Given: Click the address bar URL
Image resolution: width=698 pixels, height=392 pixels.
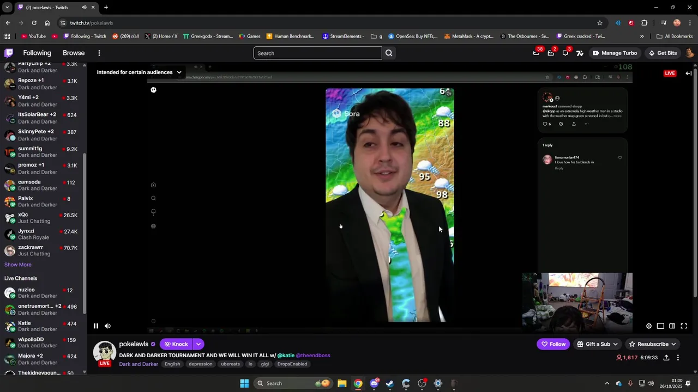Looking at the screenshot, I should 92,23.
